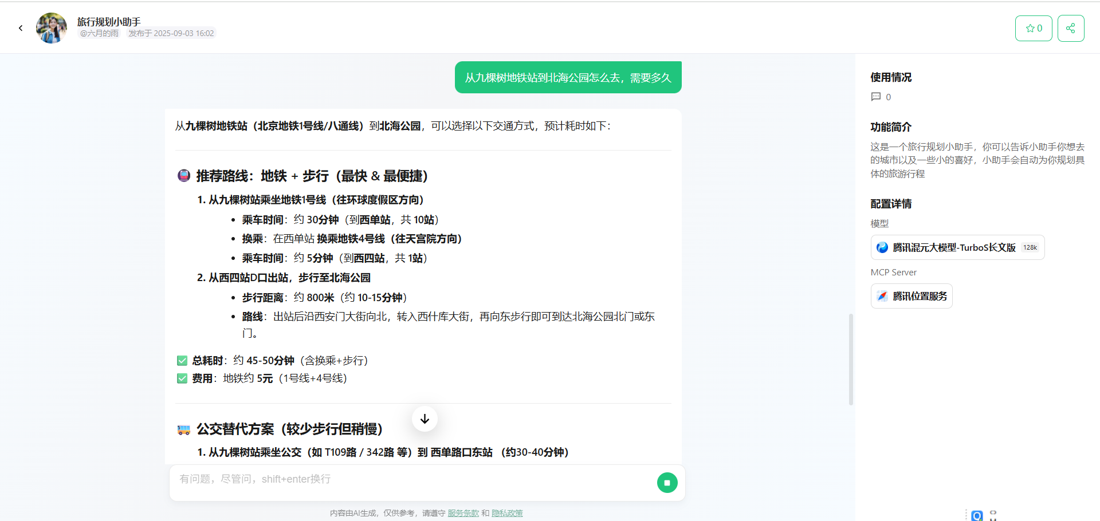Open the 腾讯位置服务 MCP server chip

pyautogui.click(x=912, y=296)
